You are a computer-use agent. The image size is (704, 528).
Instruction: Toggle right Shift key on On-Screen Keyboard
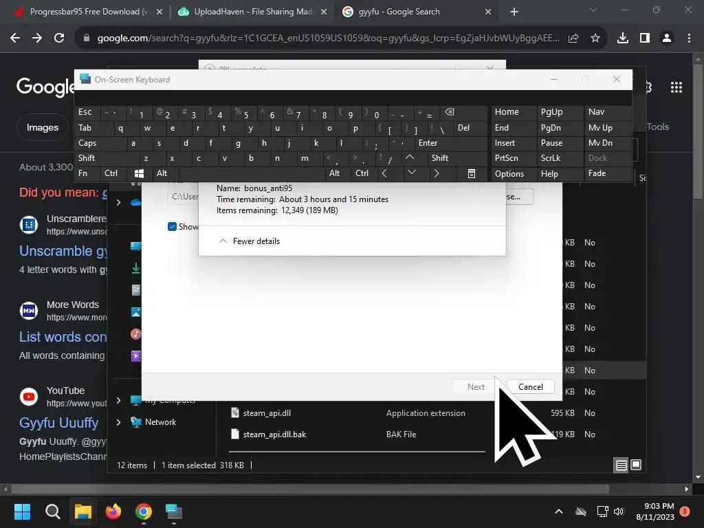[457, 158]
